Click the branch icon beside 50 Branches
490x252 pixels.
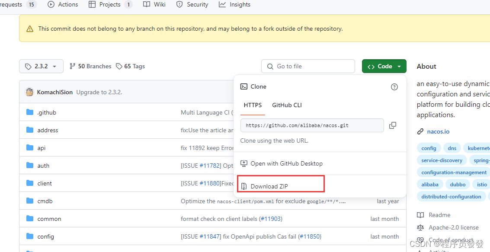coord(73,66)
